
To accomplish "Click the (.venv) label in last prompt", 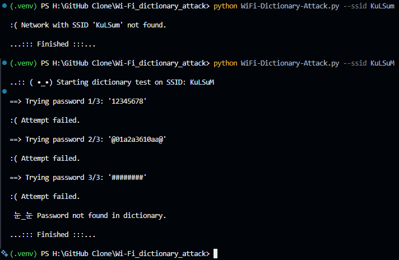I will [x=24, y=254].
